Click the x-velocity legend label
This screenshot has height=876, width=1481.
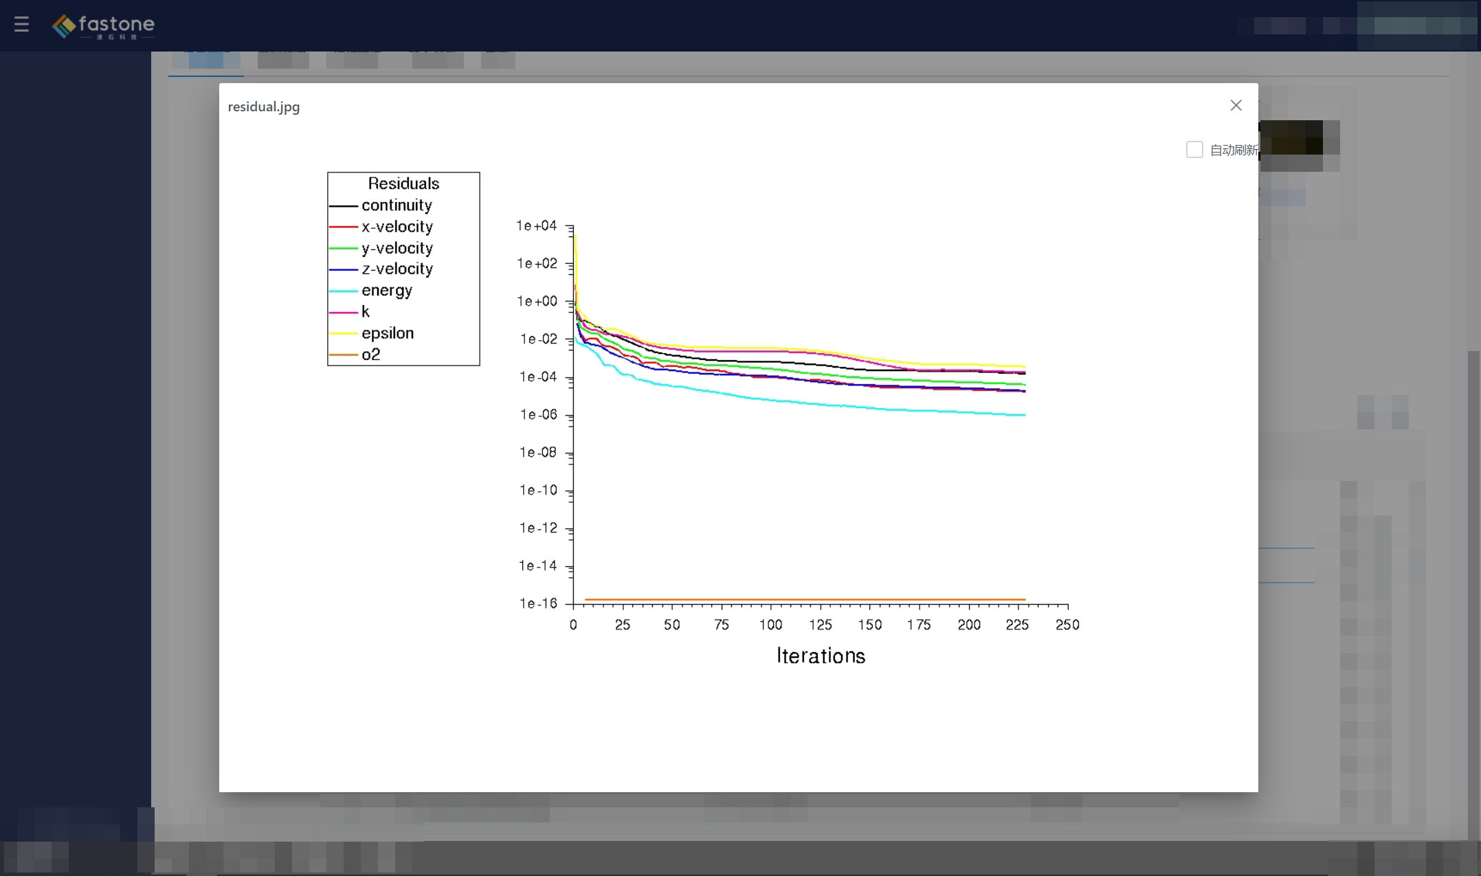[x=397, y=227]
